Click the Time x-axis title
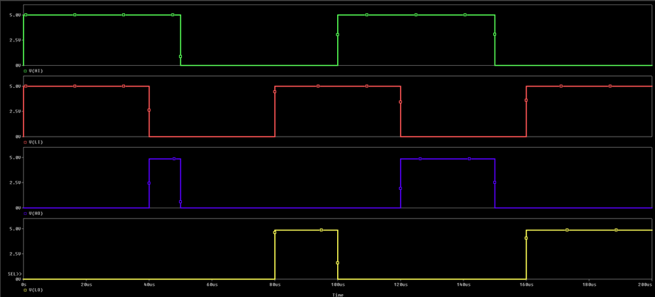Screen dimensions: 655x297 pos(338,295)
